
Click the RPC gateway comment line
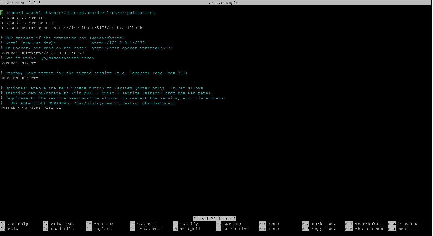(62, 38)
